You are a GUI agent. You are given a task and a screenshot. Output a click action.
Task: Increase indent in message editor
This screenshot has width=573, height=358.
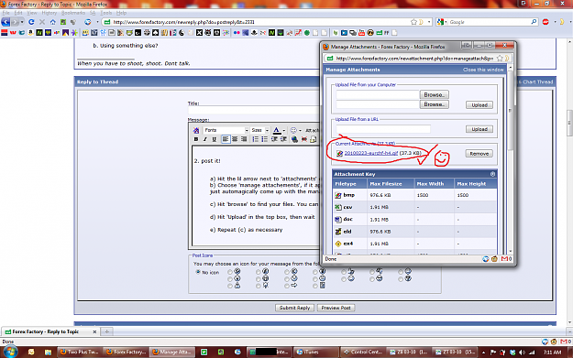click(283, 139)
